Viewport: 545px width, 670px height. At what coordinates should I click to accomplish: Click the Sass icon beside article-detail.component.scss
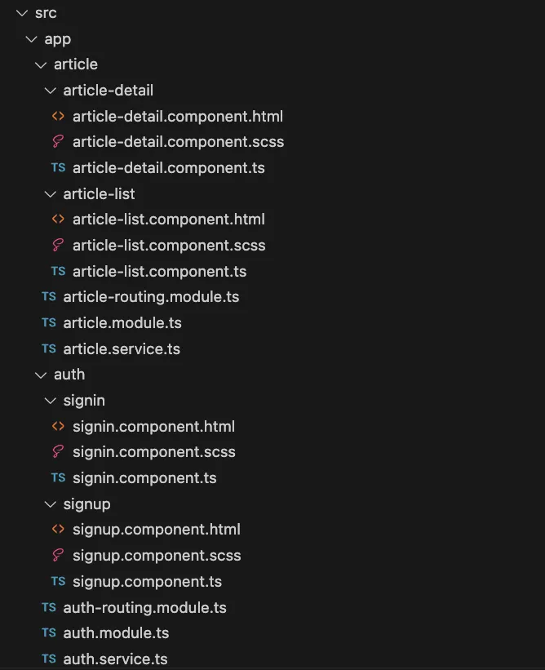coord(58,142)
